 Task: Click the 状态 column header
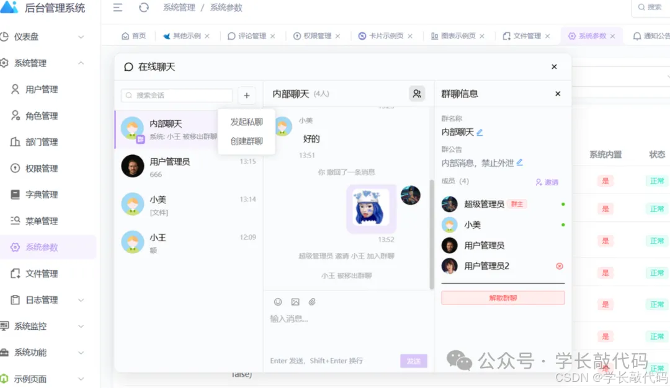(x=657, y=154)
